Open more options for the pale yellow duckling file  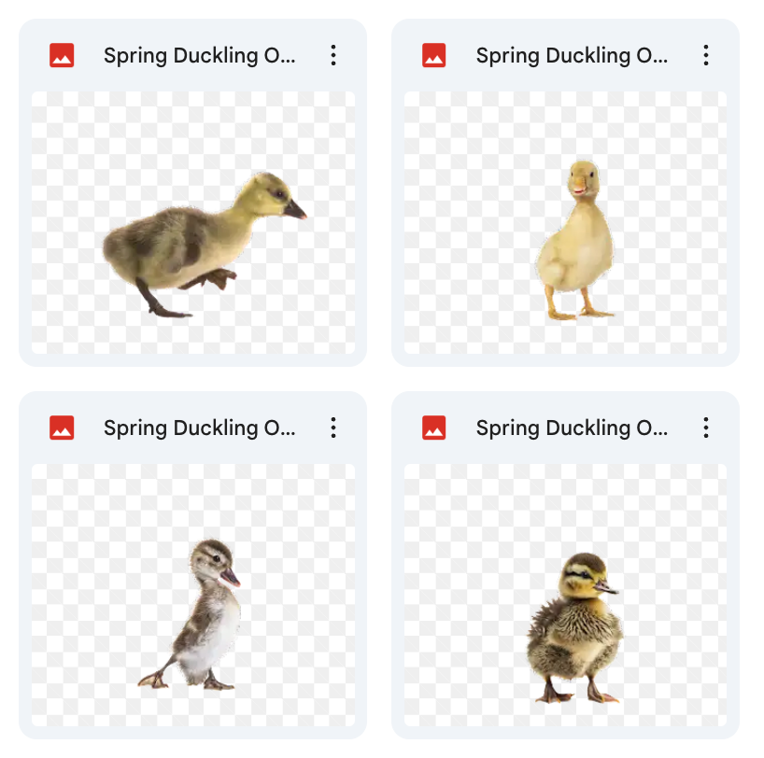pyautogui.click(x=705, y=55)
